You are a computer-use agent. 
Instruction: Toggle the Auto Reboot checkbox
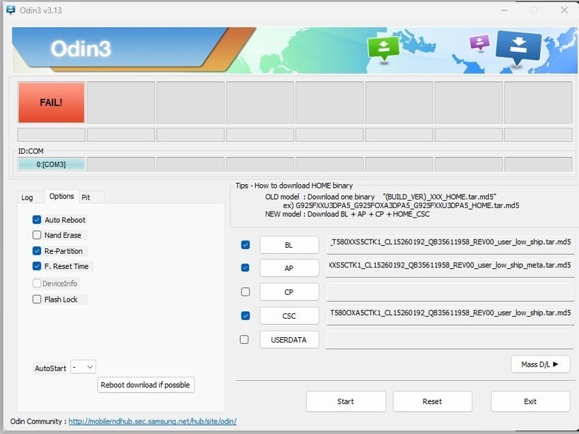(37, 220)
